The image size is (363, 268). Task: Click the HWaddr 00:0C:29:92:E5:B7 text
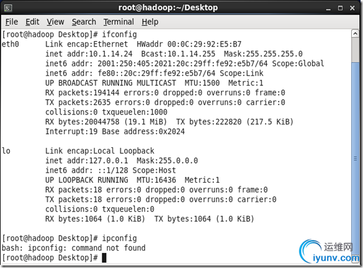pos(189,44)
